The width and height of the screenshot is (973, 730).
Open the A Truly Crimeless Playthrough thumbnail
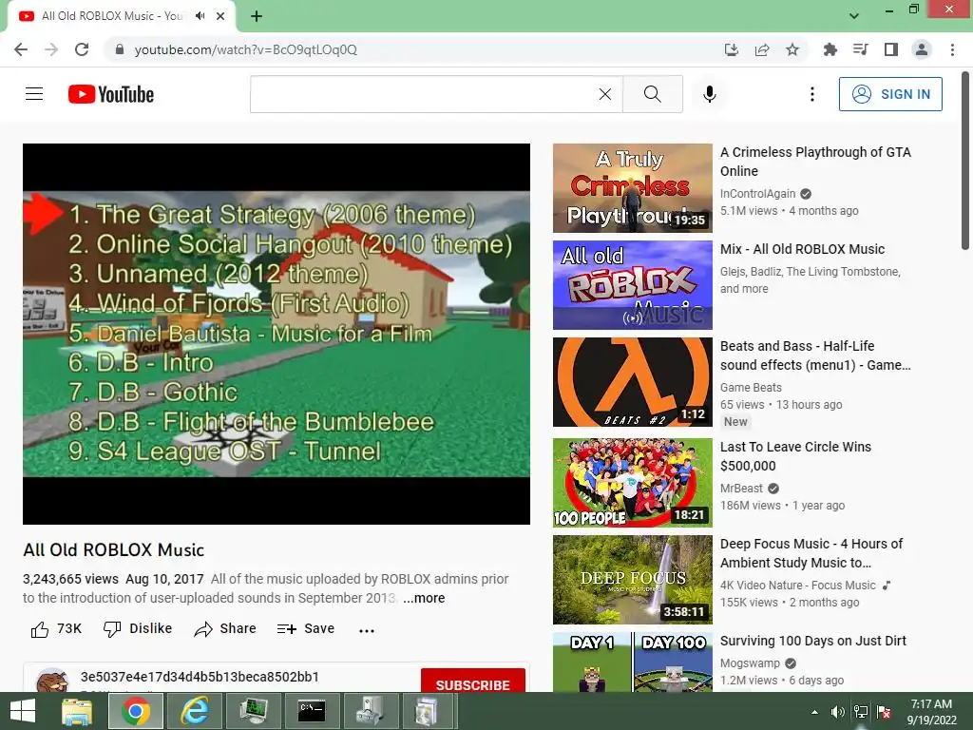coord(632,188)
